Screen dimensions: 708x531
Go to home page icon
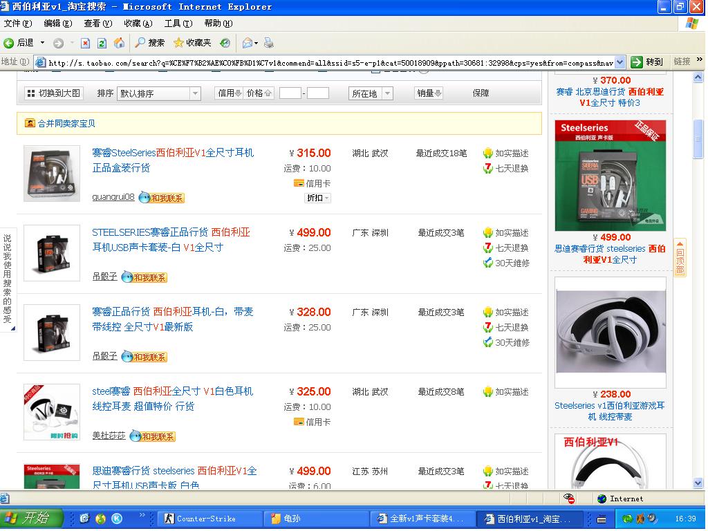point(119,43)
